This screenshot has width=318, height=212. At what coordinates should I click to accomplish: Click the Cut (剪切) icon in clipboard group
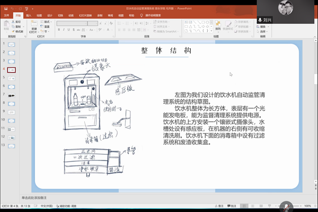[19, 22]
